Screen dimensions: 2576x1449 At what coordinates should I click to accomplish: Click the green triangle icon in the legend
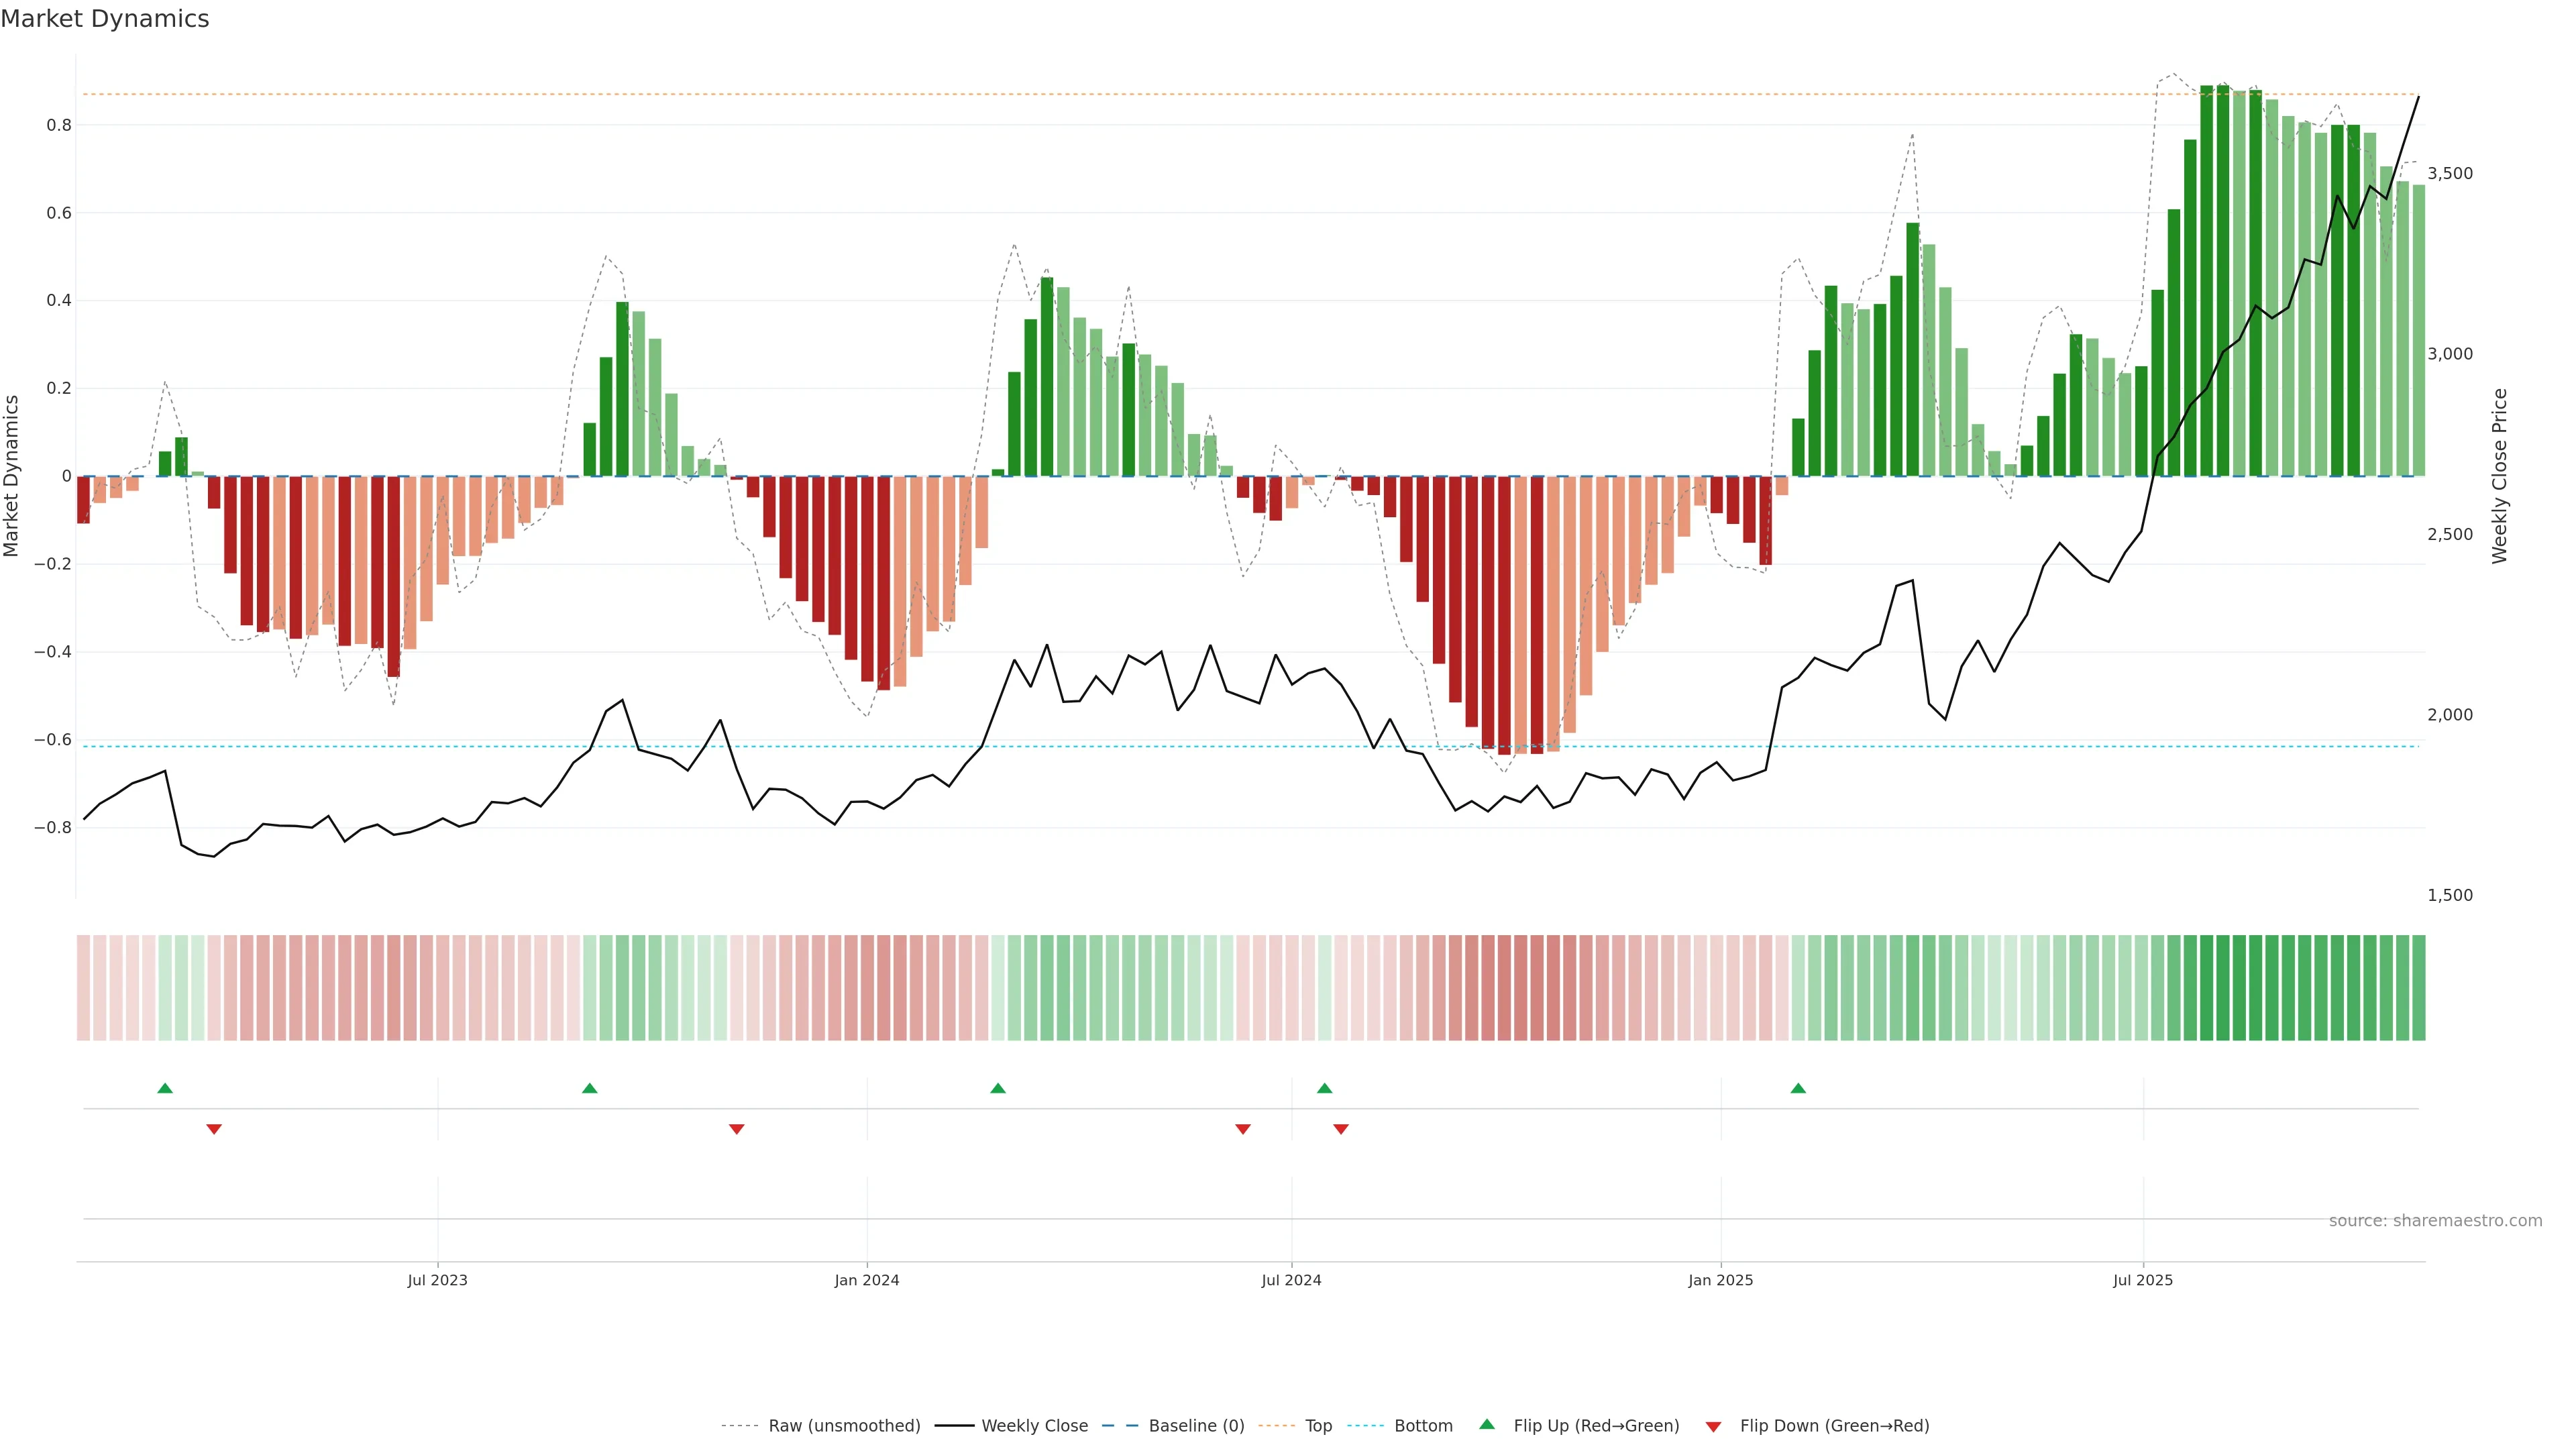click(1487, 1424)
